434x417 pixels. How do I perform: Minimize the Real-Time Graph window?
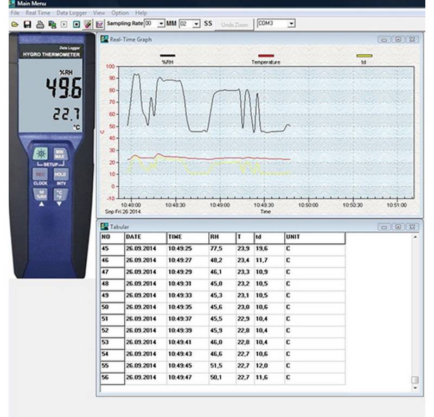pyautogui.click(x=384, y=40)
